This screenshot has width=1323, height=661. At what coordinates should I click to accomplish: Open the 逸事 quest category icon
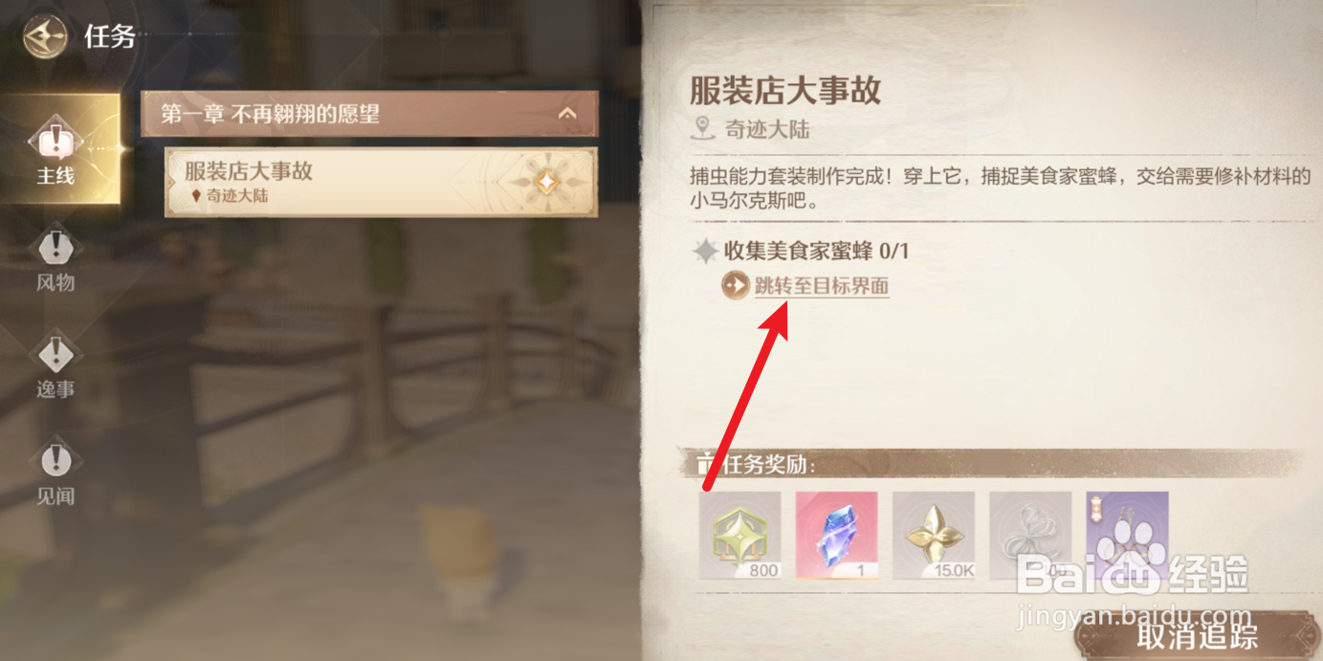tap(56, 355)
